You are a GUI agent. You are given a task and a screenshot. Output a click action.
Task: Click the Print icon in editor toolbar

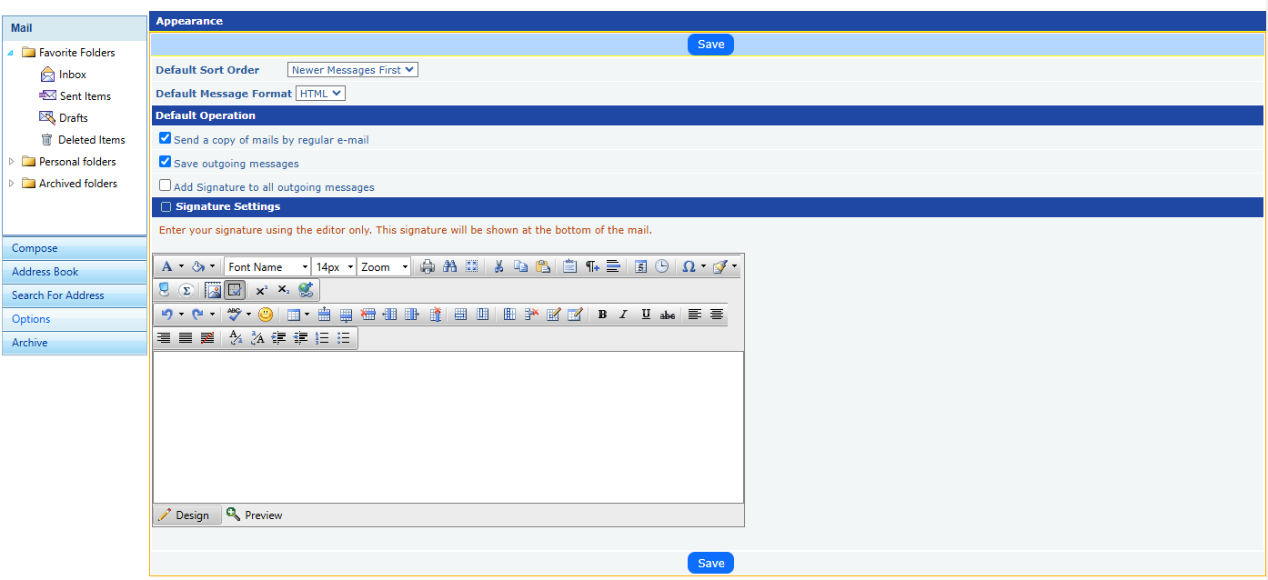[x=428, y=267]
